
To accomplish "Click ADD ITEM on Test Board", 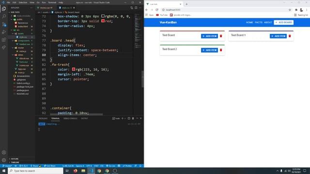I will pyautogui.click(x=209, y=36).
